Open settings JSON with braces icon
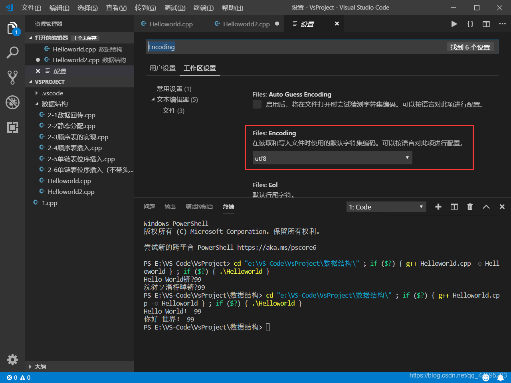Viewport: 511px width, 383px height. pos(470,24)
